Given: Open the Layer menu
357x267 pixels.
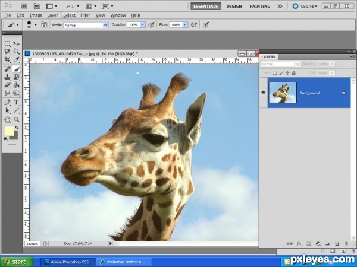Looking at the screenshot, I should click(52, 15).
